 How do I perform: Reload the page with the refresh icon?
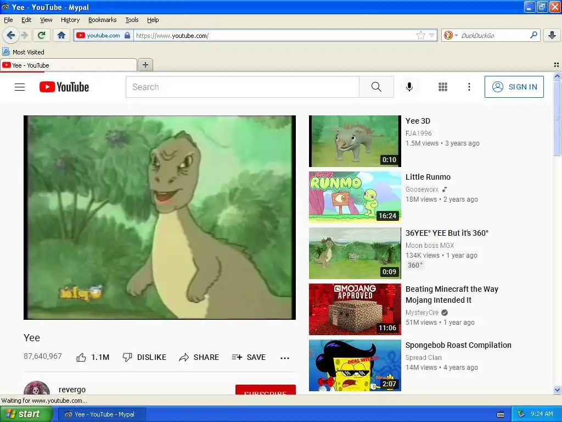tap(42, 35)
